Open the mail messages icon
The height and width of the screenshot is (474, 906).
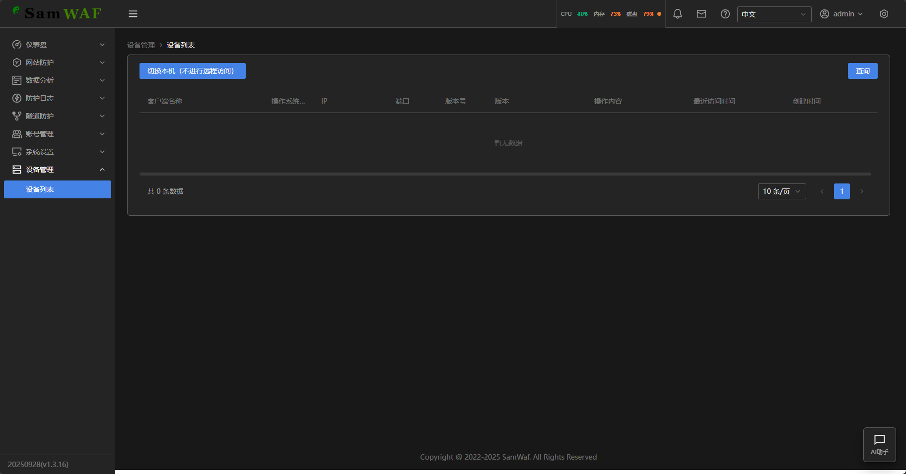701,14
